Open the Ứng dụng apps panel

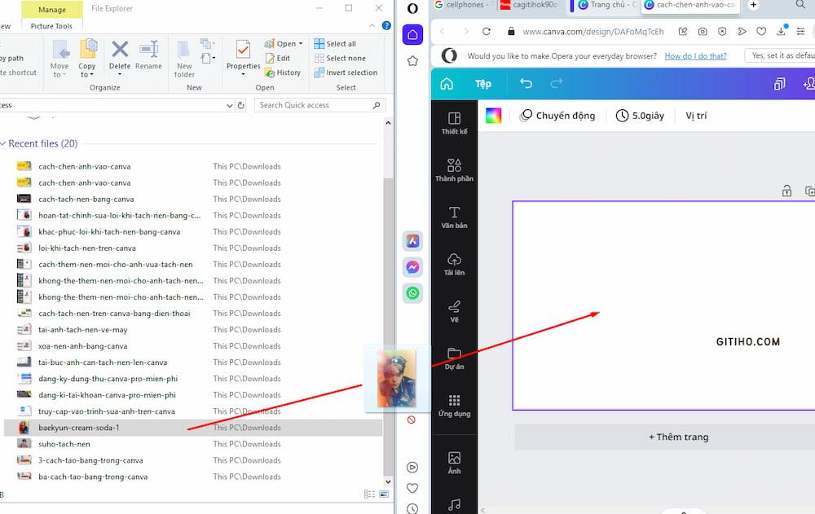454,405
